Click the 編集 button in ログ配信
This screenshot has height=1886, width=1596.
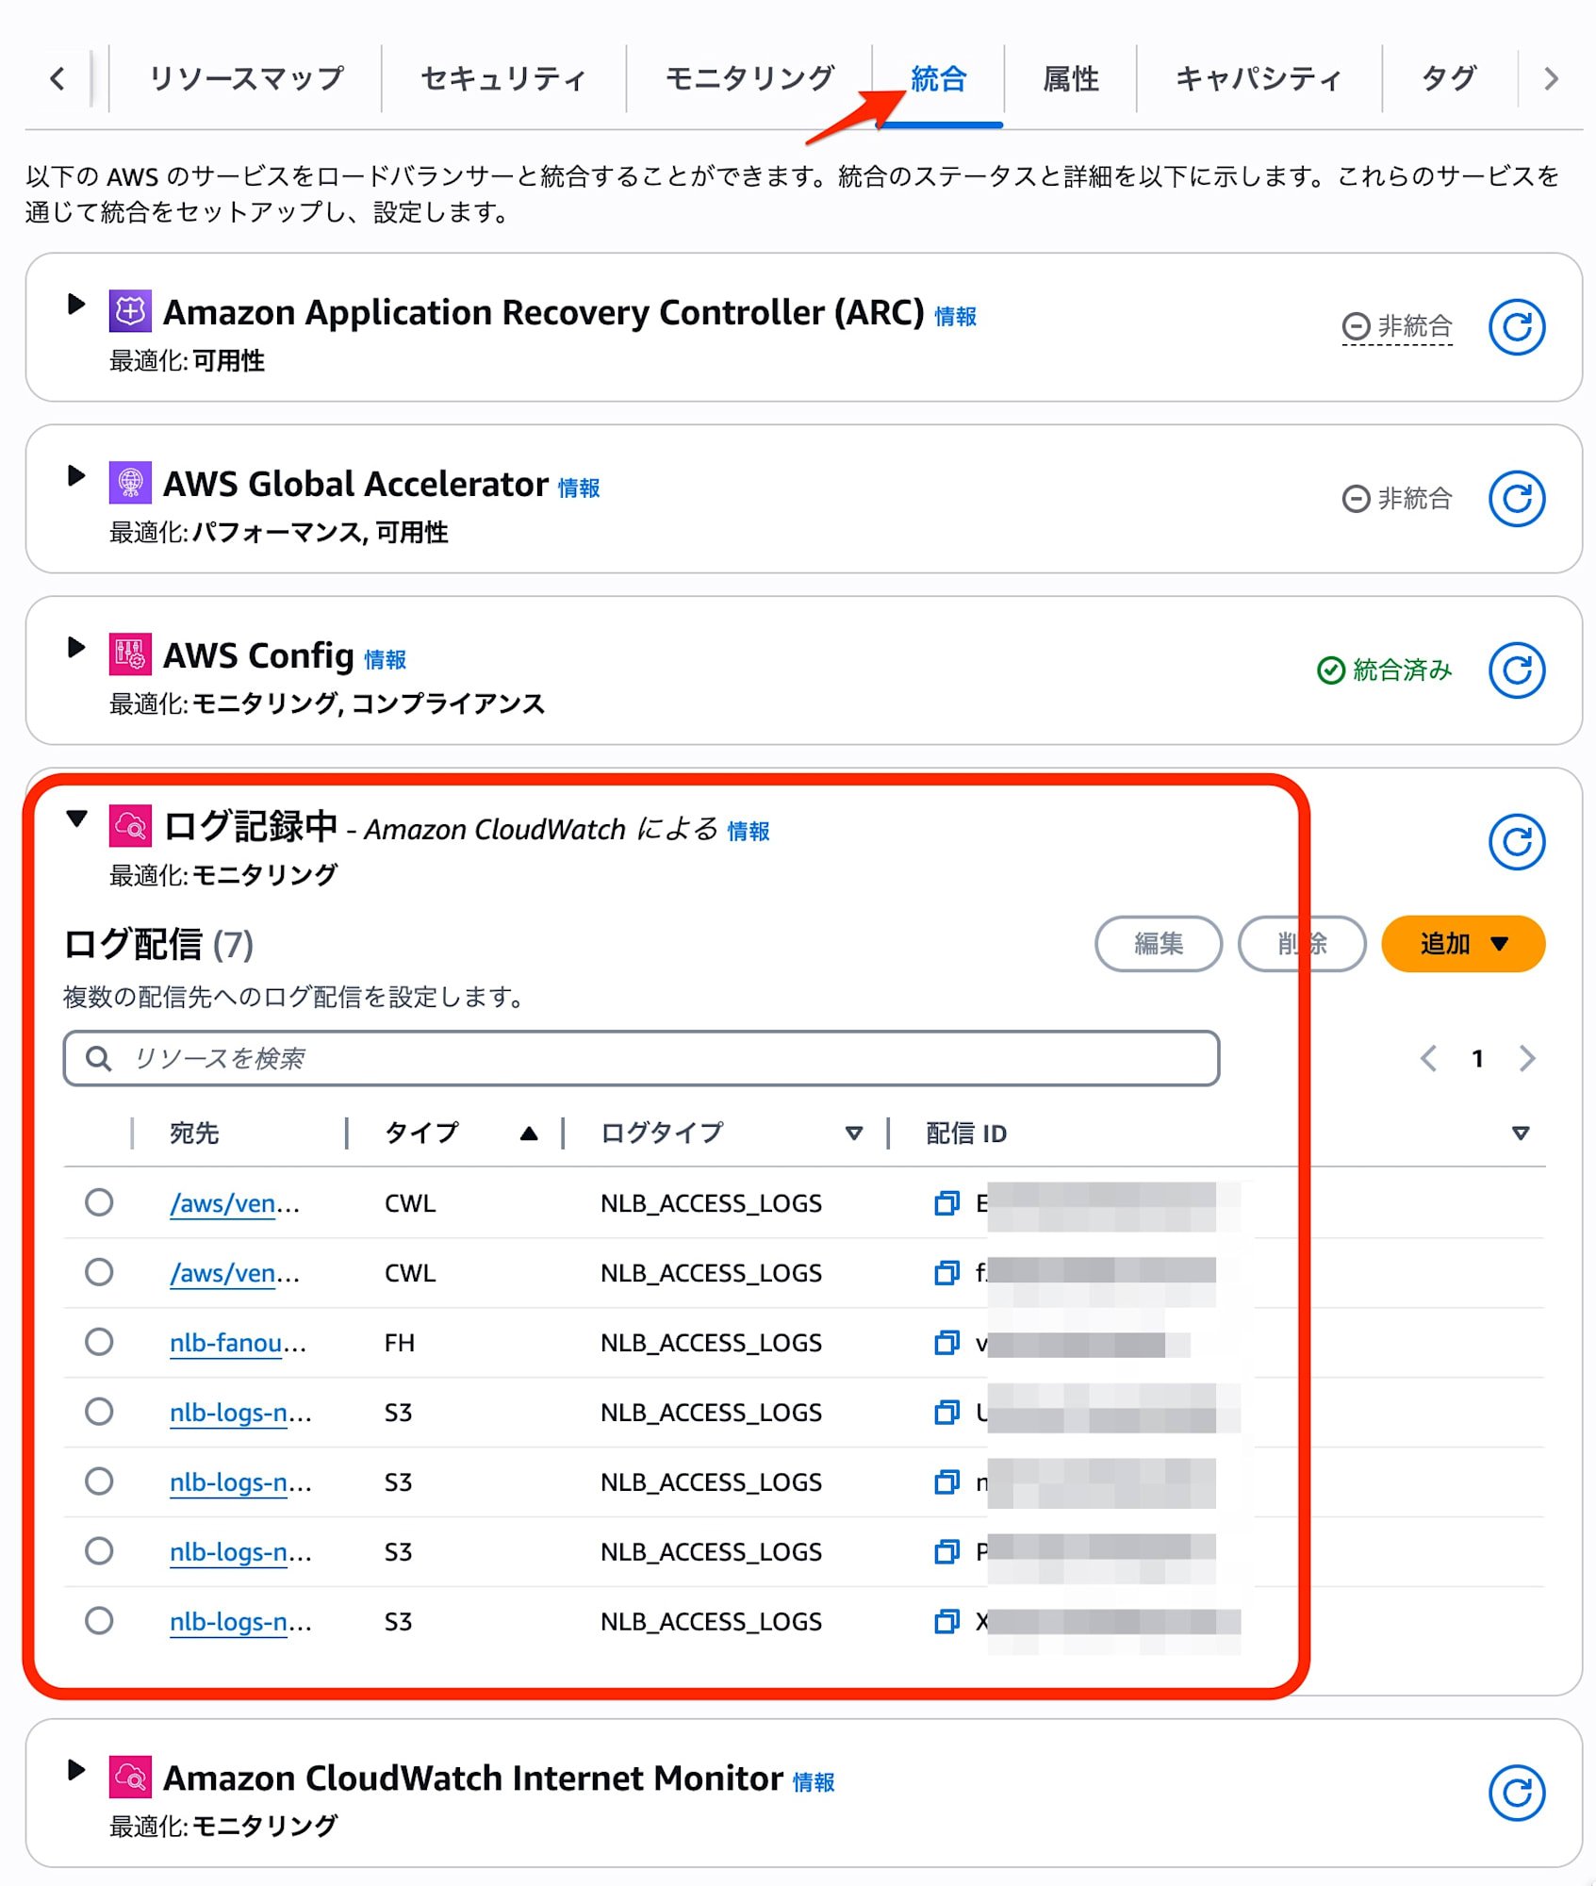[x=1159, y=943]
